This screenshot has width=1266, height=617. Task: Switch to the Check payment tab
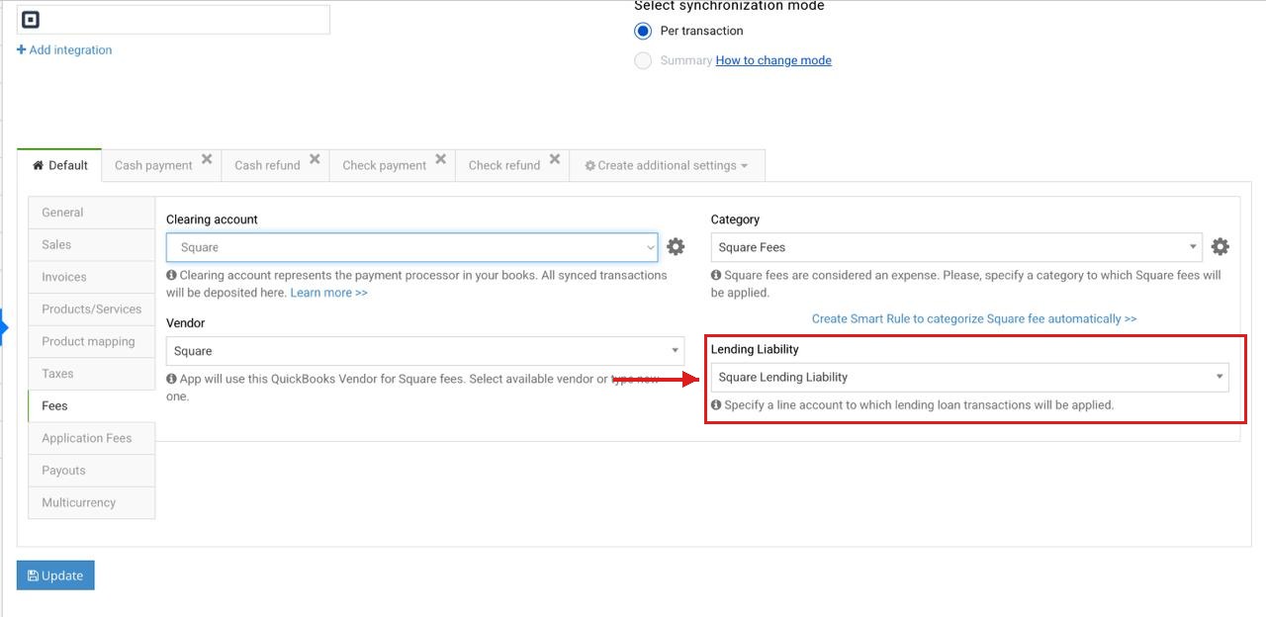[x=384, y=165]
